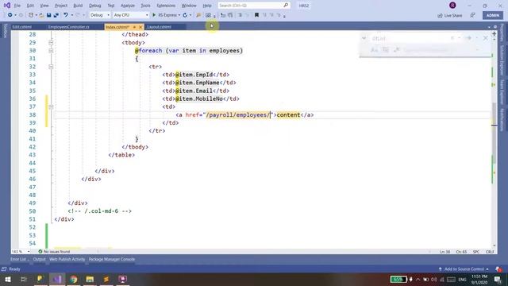
Task: Open the Package Manager Console tab
Action: tap(112, 260)
